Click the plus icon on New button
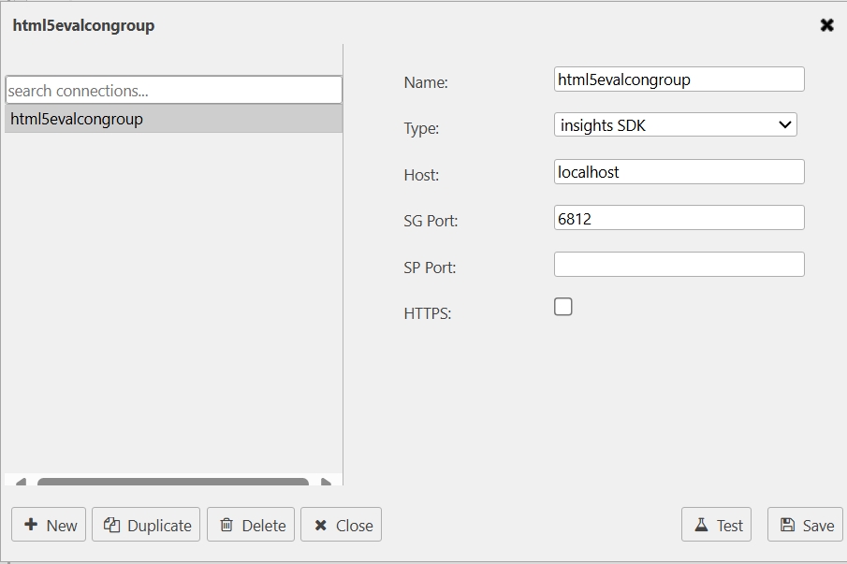 point(31,525)
